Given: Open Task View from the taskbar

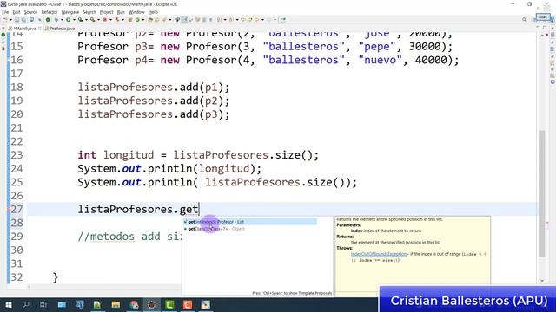Looking at the screenshot, I should (43, 304).
